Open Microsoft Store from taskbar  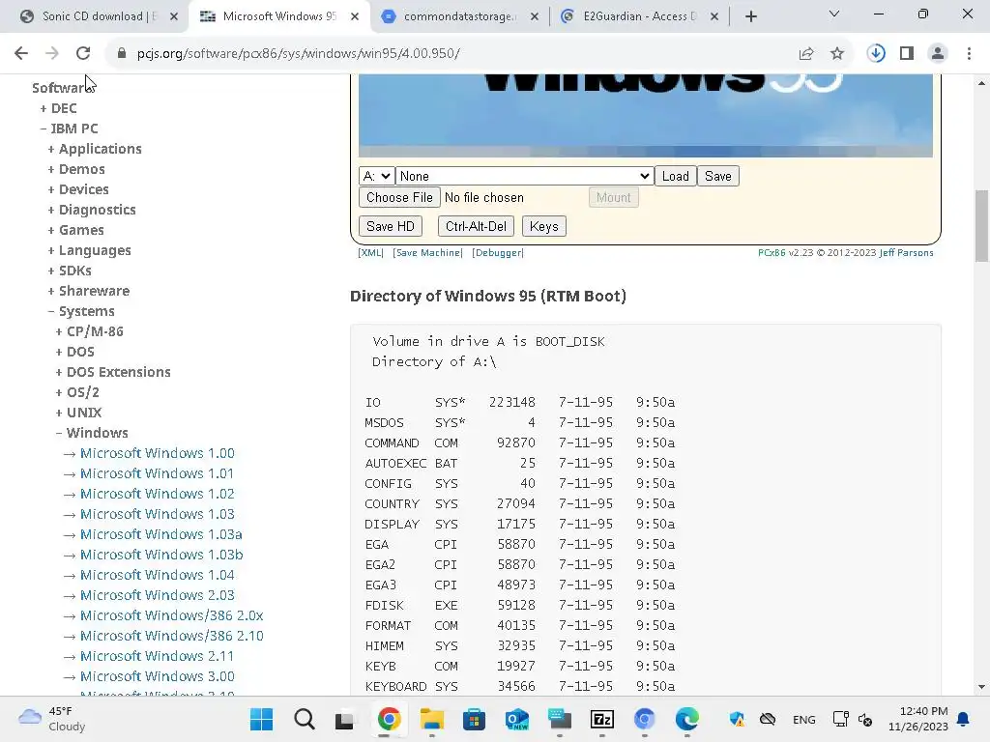pyautogui.click(x=474, y=719)
